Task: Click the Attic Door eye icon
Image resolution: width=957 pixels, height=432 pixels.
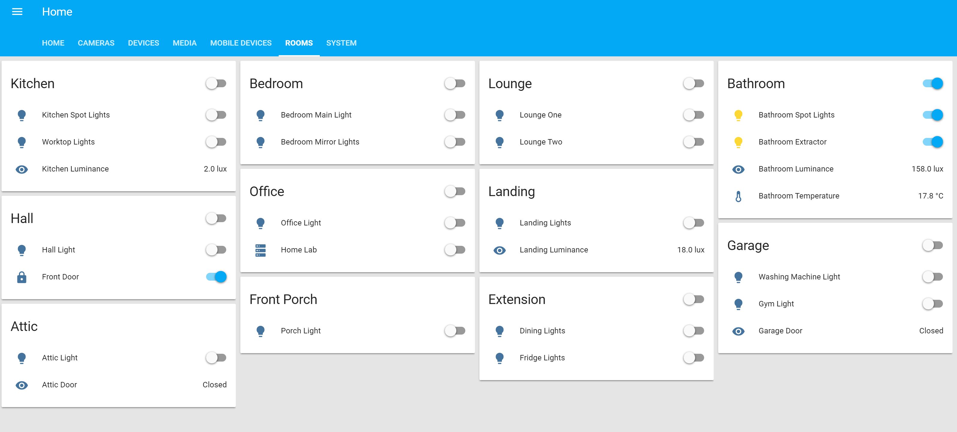Action: pos(22,385)
